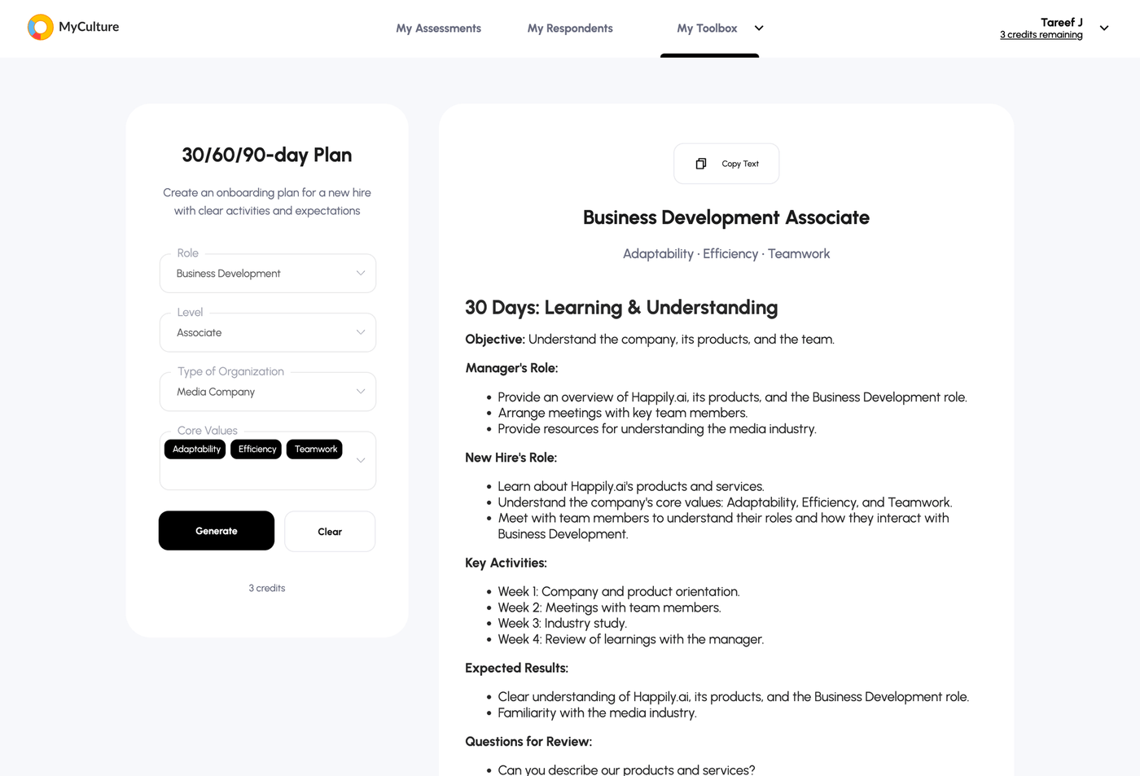Image resolution: width=1140 pixels, height=776 pixels.
Task: Expand the My Toolbox menu
Action: 758,28
